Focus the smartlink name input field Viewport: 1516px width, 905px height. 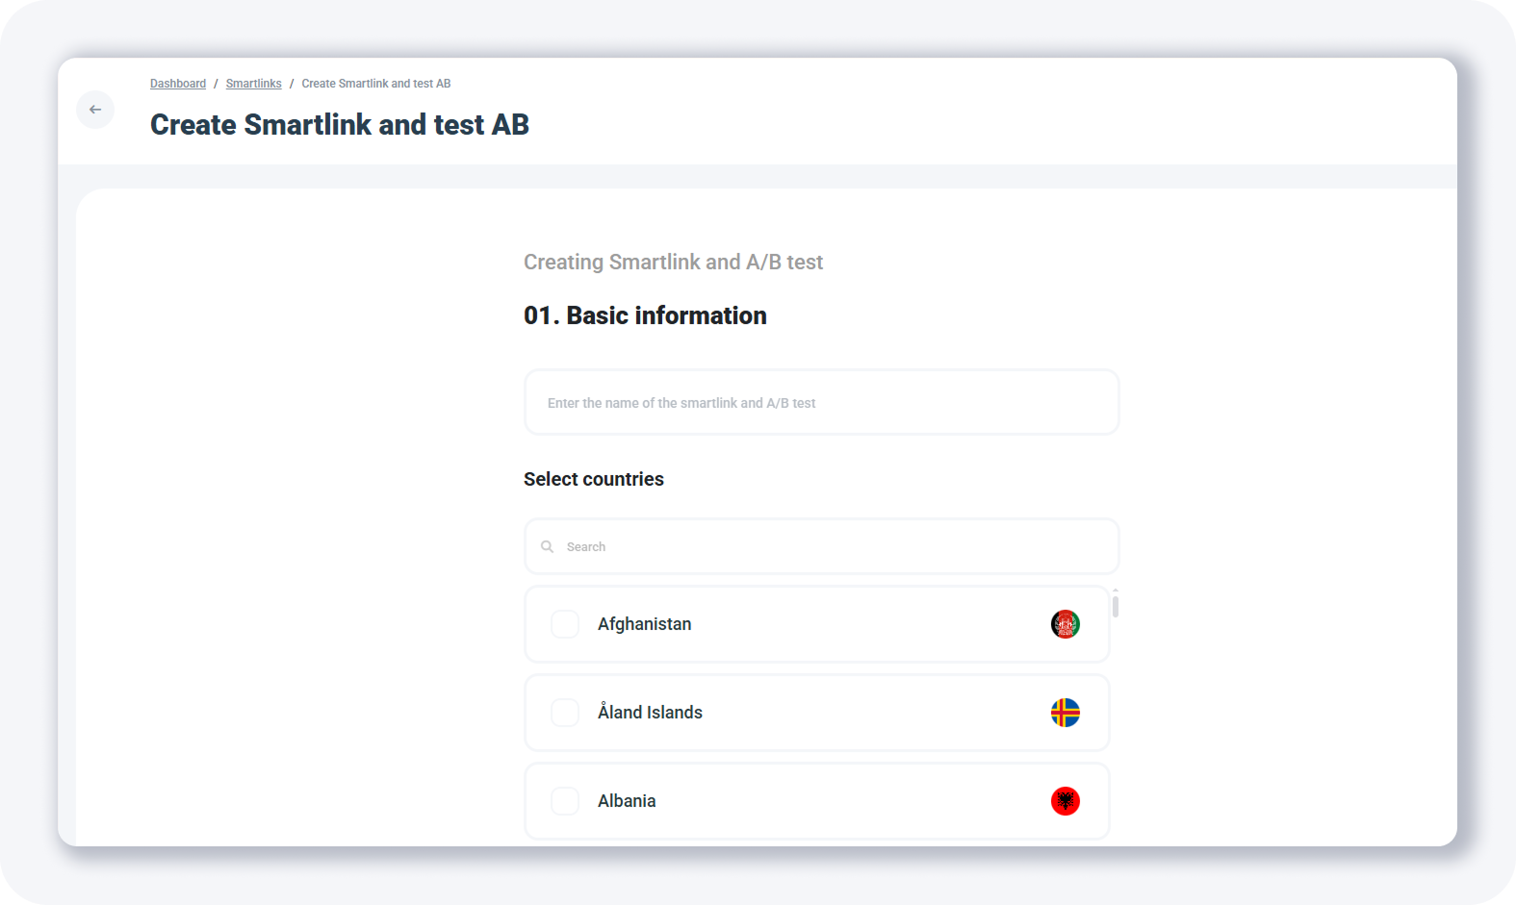coord(821,403)
